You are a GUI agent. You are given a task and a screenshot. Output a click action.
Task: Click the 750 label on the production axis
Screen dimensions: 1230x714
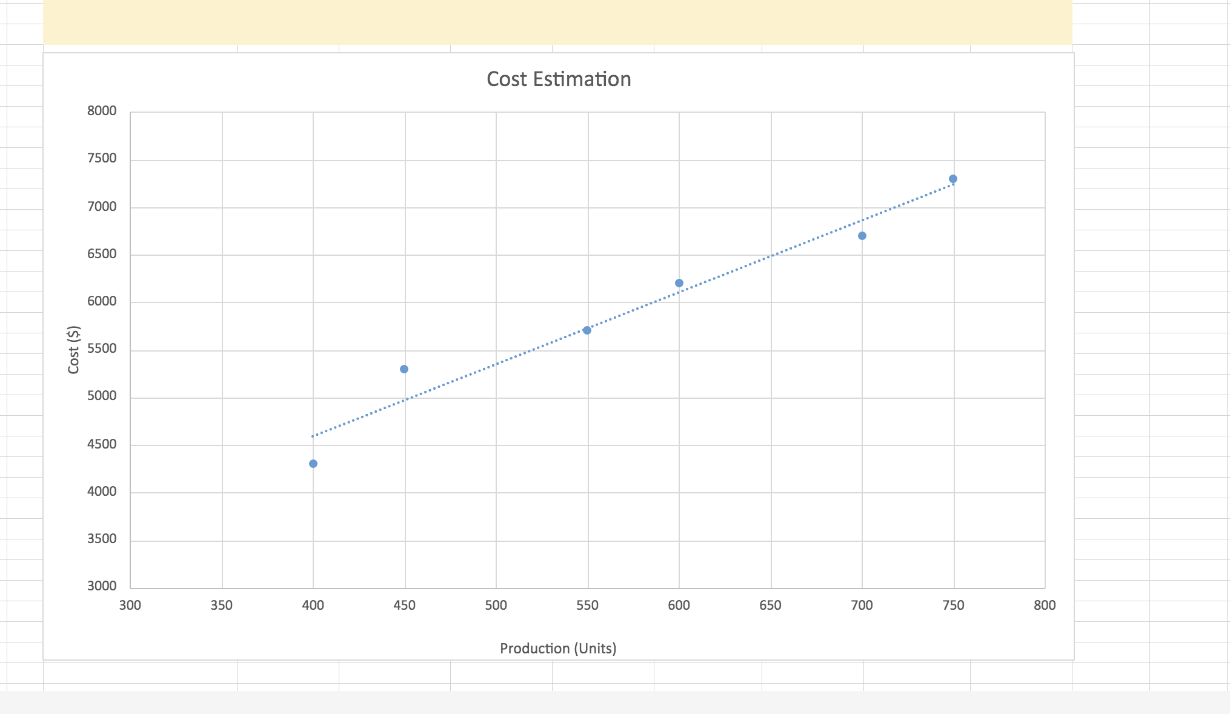coord(954,606)
